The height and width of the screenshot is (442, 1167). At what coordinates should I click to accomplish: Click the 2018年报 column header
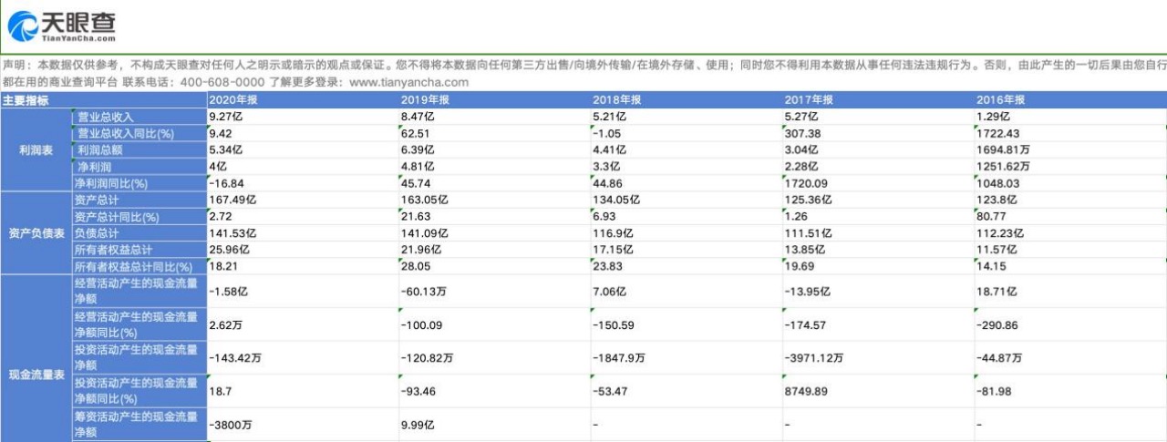(616, 100)
